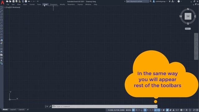Viewport: 199px width, 112px height.
Task: Click the Save icon in quick access
Action: (13, 1)
